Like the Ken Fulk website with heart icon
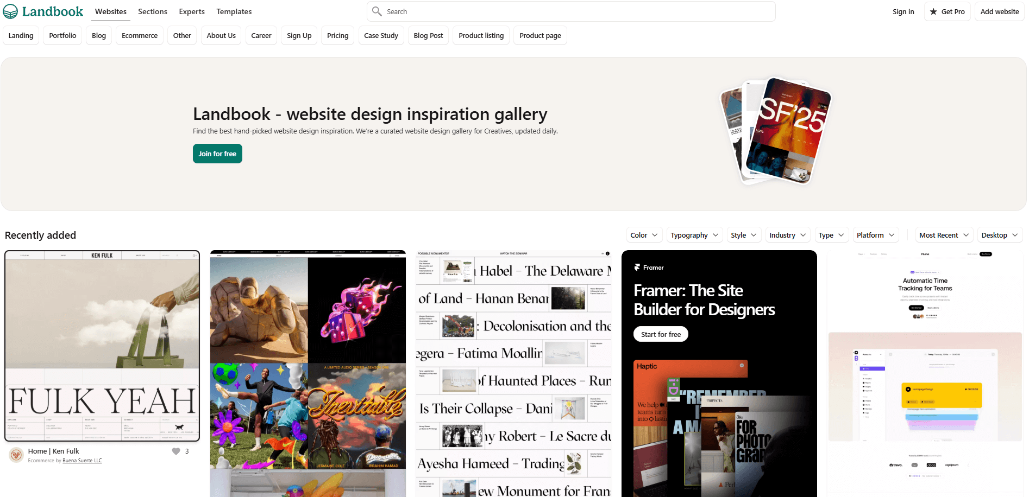Image resolution: width=1029 pixels, height=497 pixels. coord(176,451)
